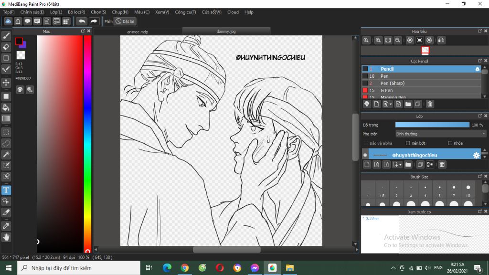This screenshot has width=489, height=275.
Task: Click the navigator thumbnail preview
Action: pos(425,50)
